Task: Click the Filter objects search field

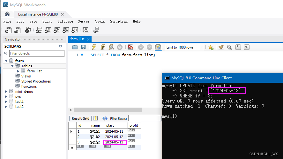Action: [37, 53]
